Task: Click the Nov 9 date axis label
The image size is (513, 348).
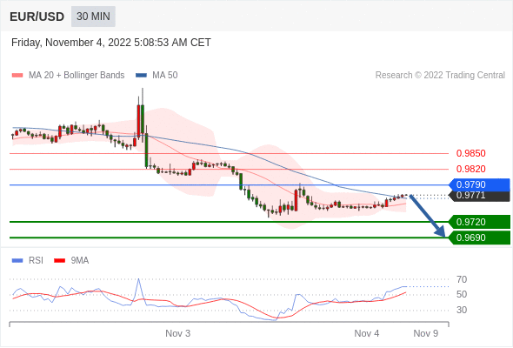Action: pos(426,333)
